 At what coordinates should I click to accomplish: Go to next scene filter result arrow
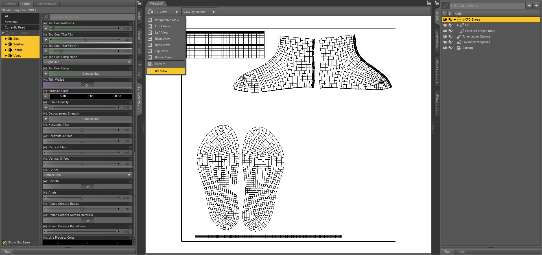pyautogui.click(x=536, y=6)
